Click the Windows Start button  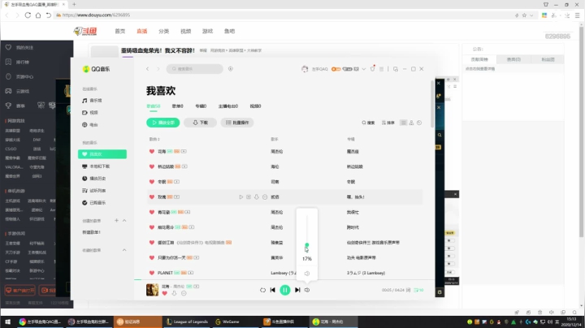[7, 322]
